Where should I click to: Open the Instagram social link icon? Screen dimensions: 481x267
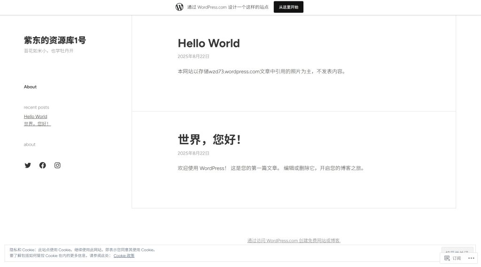[x=57, y=165]
